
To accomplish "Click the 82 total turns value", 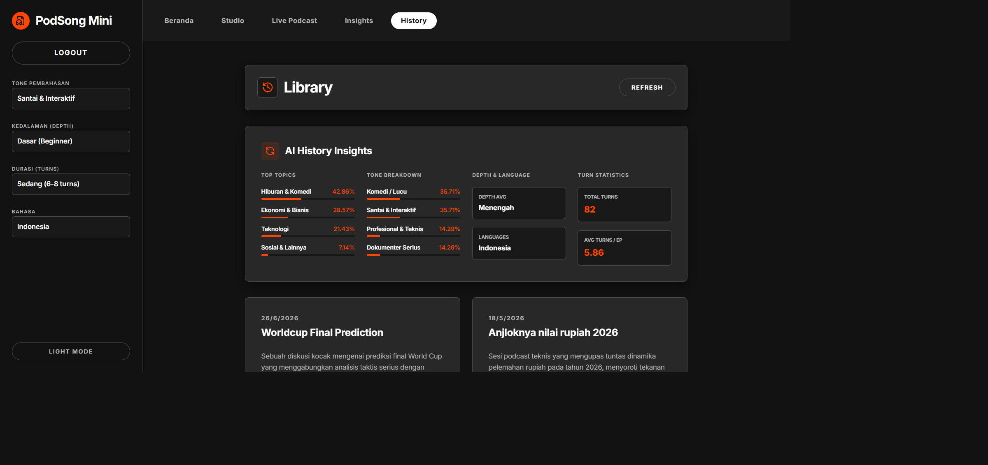I will coord(590,209).
